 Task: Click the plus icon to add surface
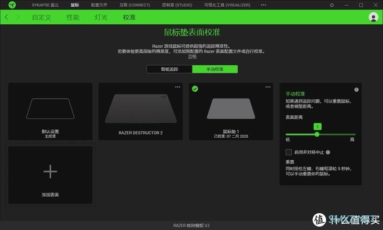click(50, 172)
